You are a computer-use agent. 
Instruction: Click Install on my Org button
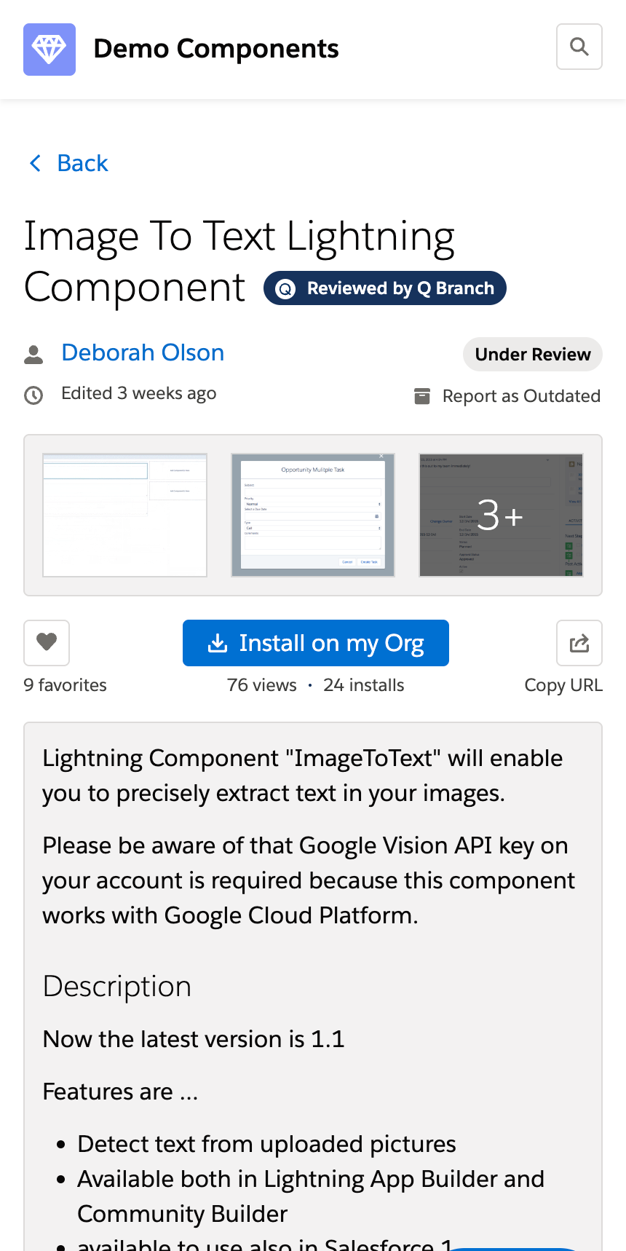point(316,643)
